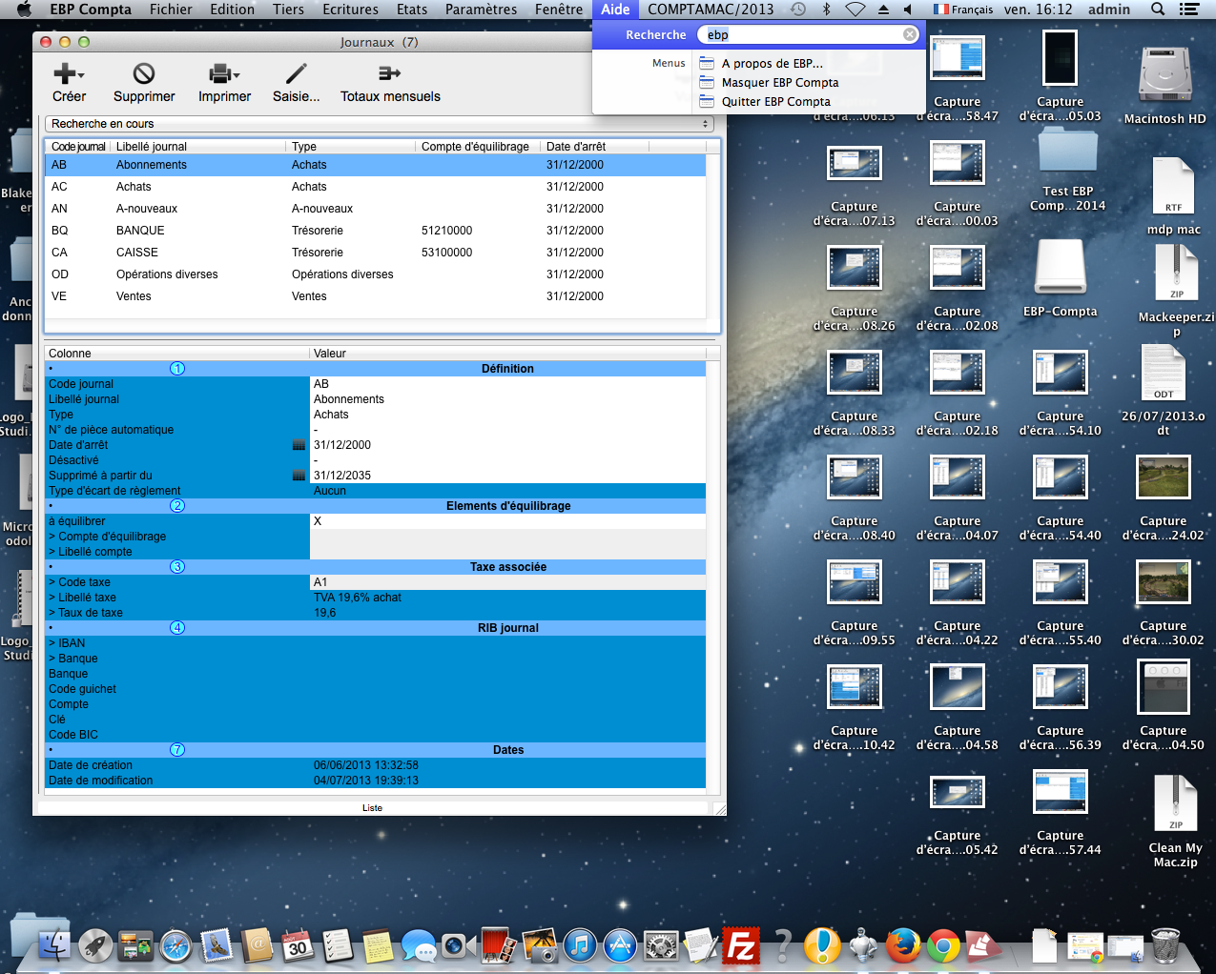Open the Etats menu
Image resolution: width=1216 pixels, height=974 pixels.
pos(412,10)
